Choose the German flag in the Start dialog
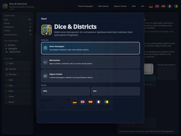Screen dimensions: 181x136 tap(74, 102)
